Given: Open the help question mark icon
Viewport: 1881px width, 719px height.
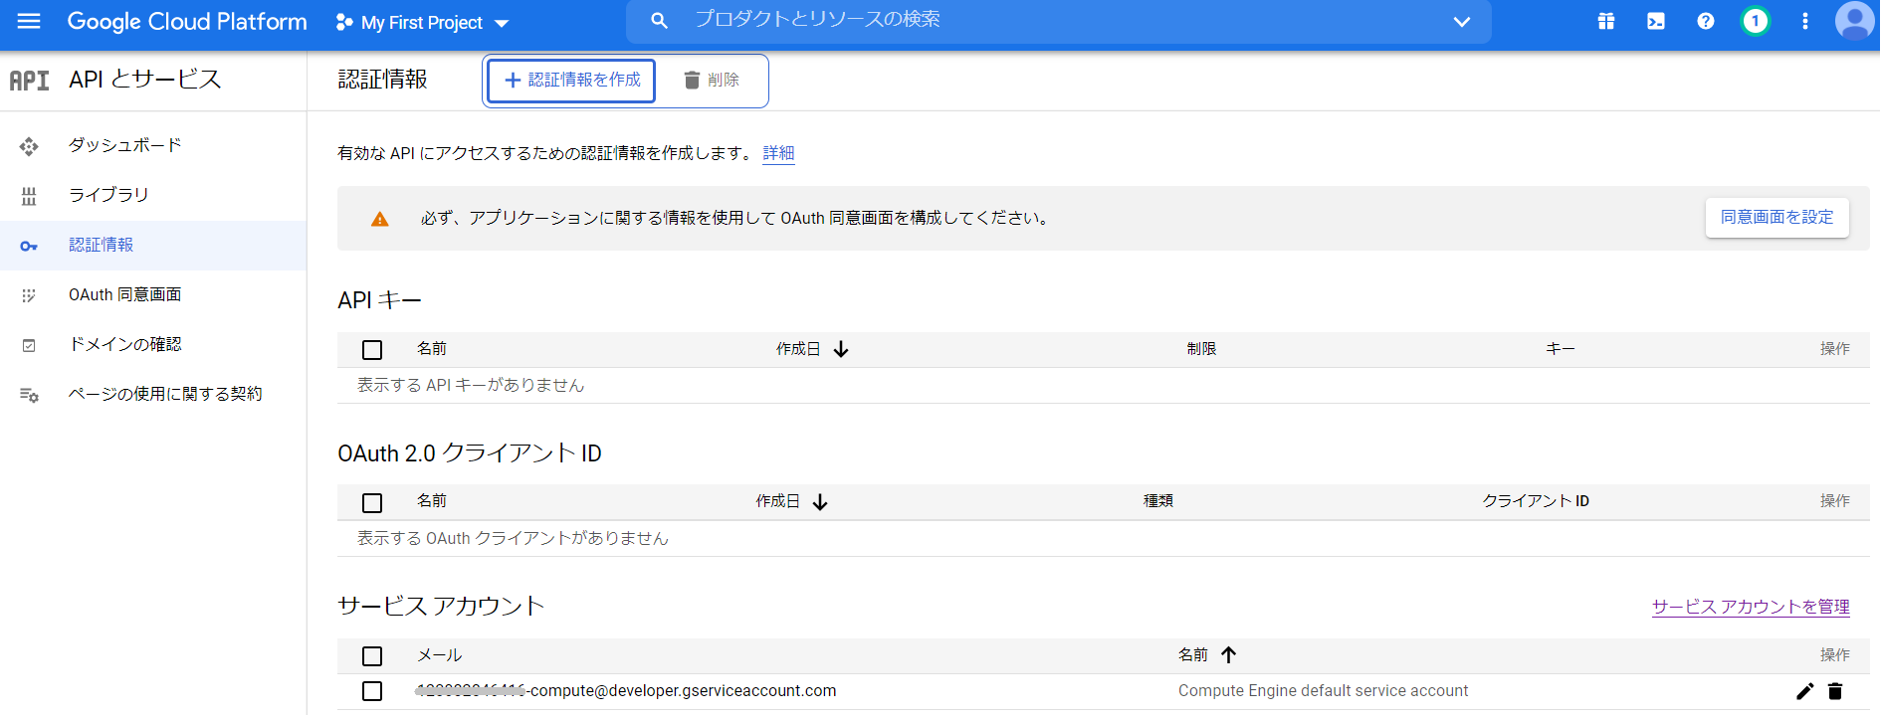Looking at the screenshot, I should [x=1706, y=21].
